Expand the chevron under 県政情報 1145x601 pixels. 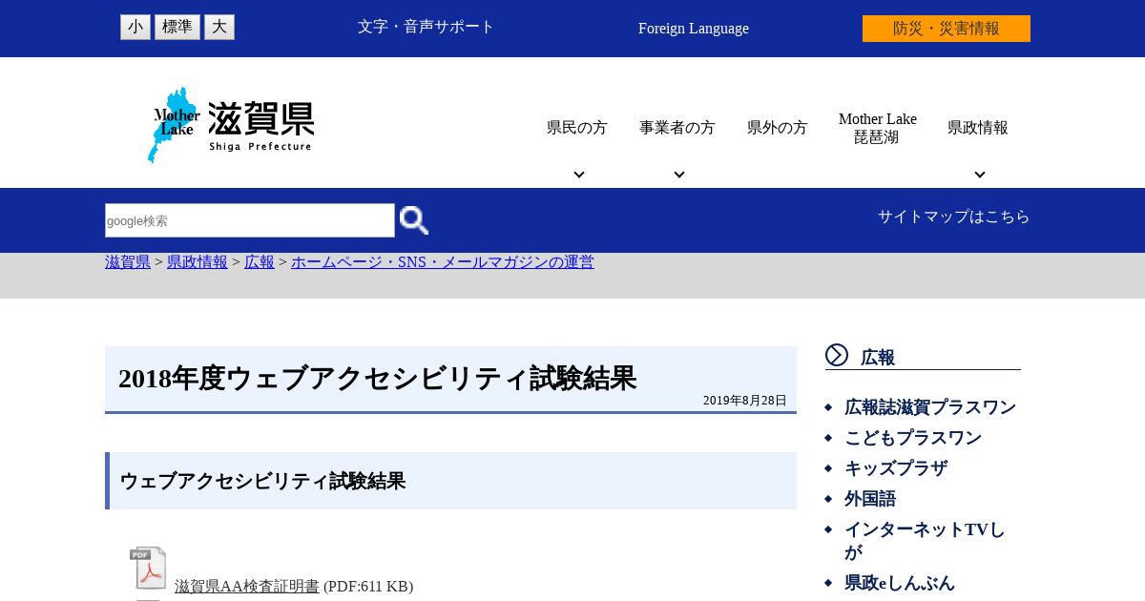[x=980, y=175]
